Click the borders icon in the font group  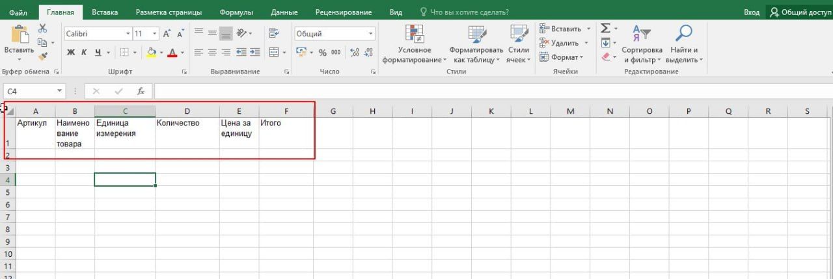tap(124, 53)
